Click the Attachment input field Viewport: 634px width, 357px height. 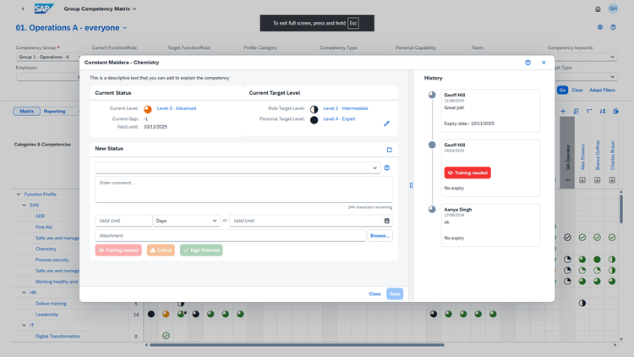231,235
